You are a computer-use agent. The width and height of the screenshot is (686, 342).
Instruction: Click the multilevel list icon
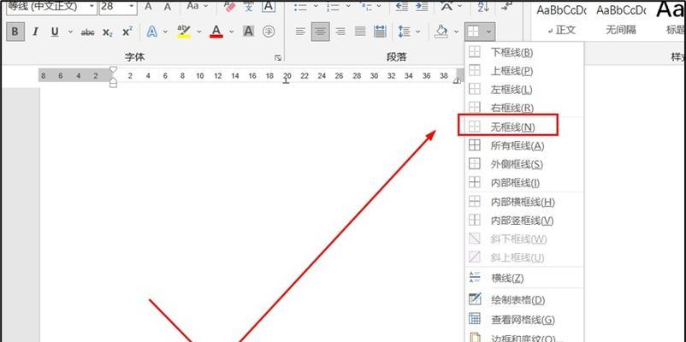(x=366, y=6)
